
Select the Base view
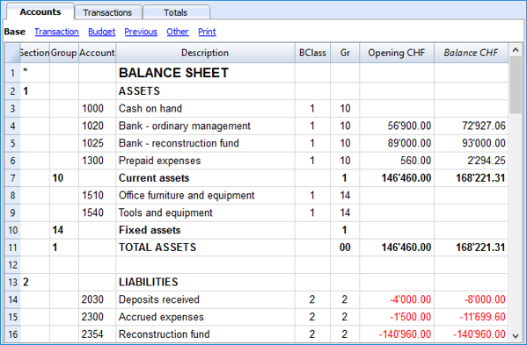point(15,32)
